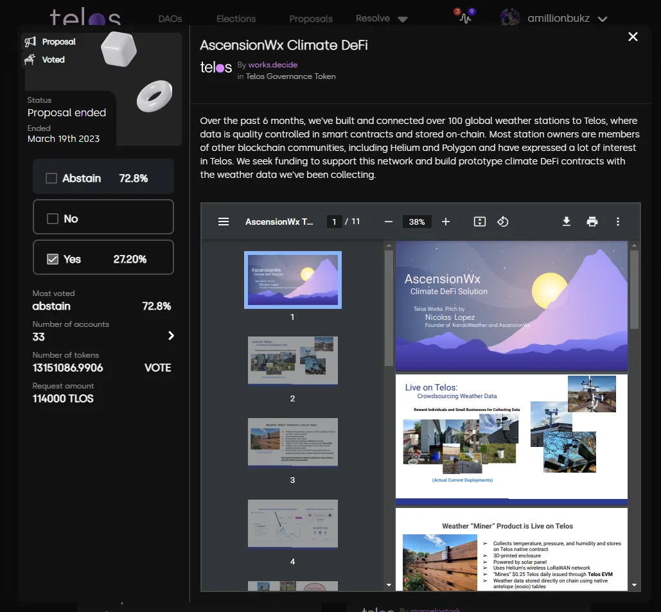The width and height of the screenshot is (661, 612).
Task: Uncheck the Yes vote checkbox
Action: click(52, 259)
